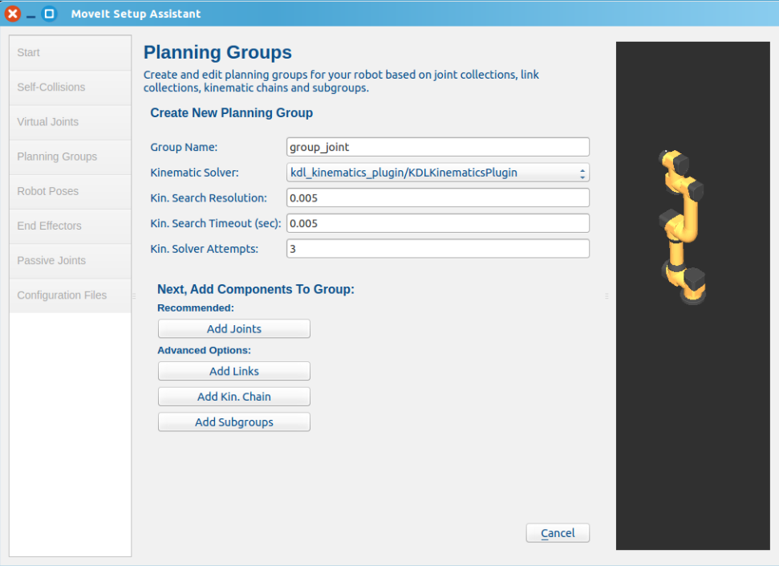This screenshot has width=779, height=566.
Task: Open Robot Poses section
Action: pyautogui.click(x=70, y=192)
